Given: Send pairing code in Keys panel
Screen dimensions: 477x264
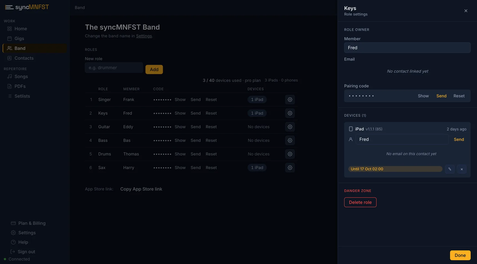Looking at the screenshot, I should pos(441,96).
